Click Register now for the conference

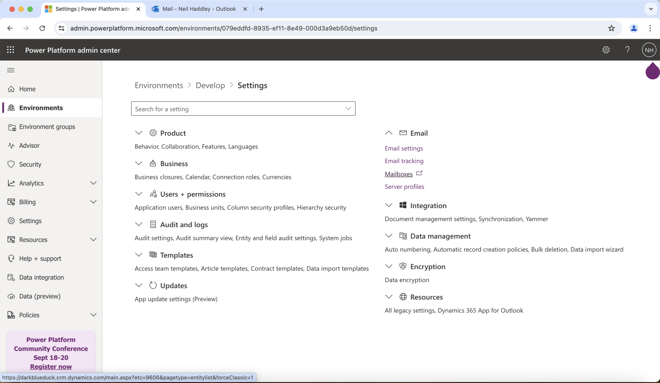coord(51,367)
